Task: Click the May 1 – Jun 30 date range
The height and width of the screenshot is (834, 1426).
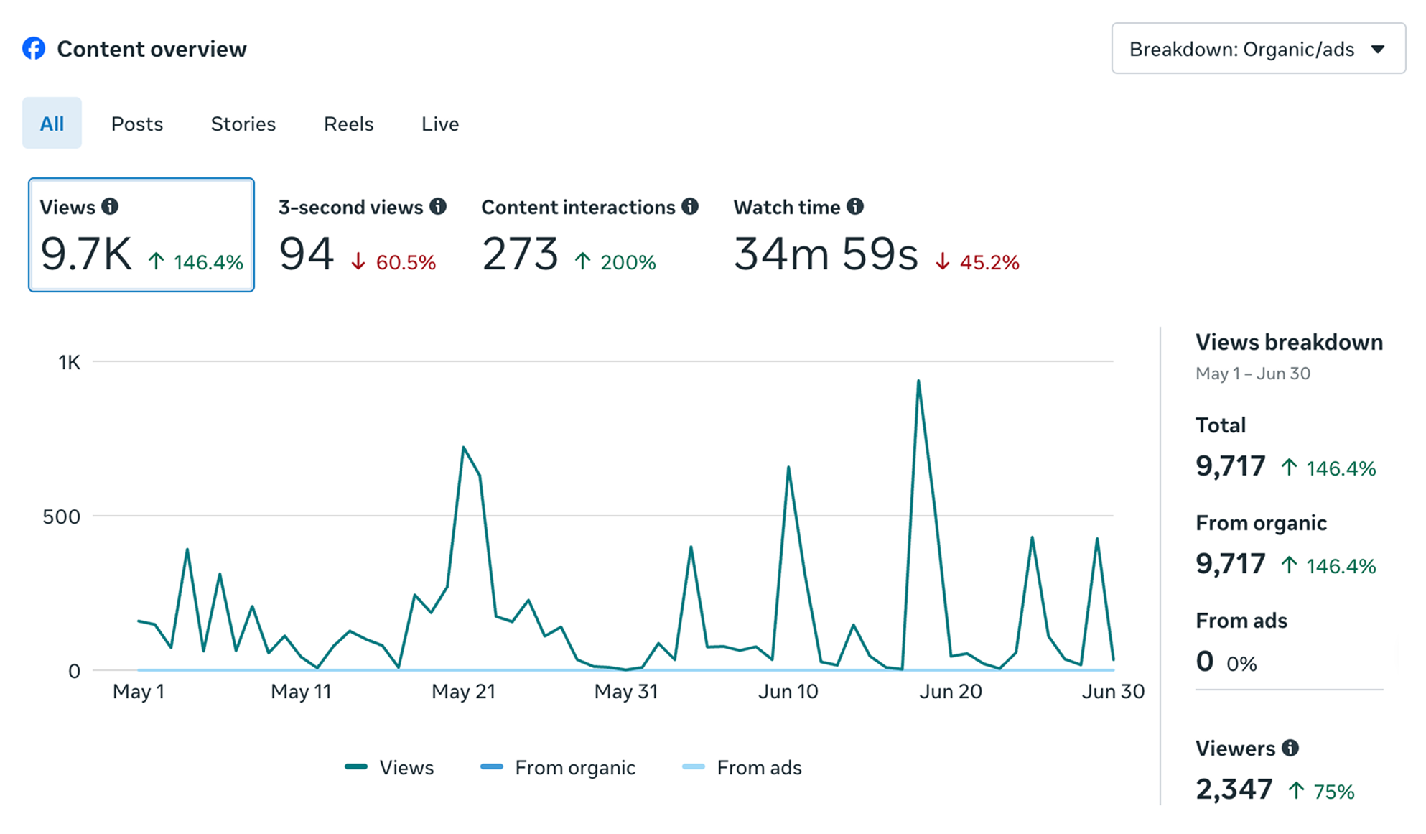Action: click(x=1253, y=374)
